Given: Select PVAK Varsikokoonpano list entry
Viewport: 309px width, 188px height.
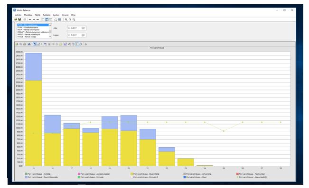Looking at the screenshot, I should [x=33, y=27].
